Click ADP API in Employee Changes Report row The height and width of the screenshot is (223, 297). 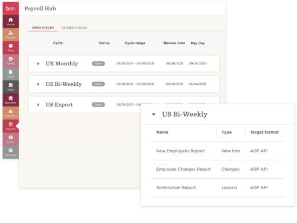[x=259, y=169]
